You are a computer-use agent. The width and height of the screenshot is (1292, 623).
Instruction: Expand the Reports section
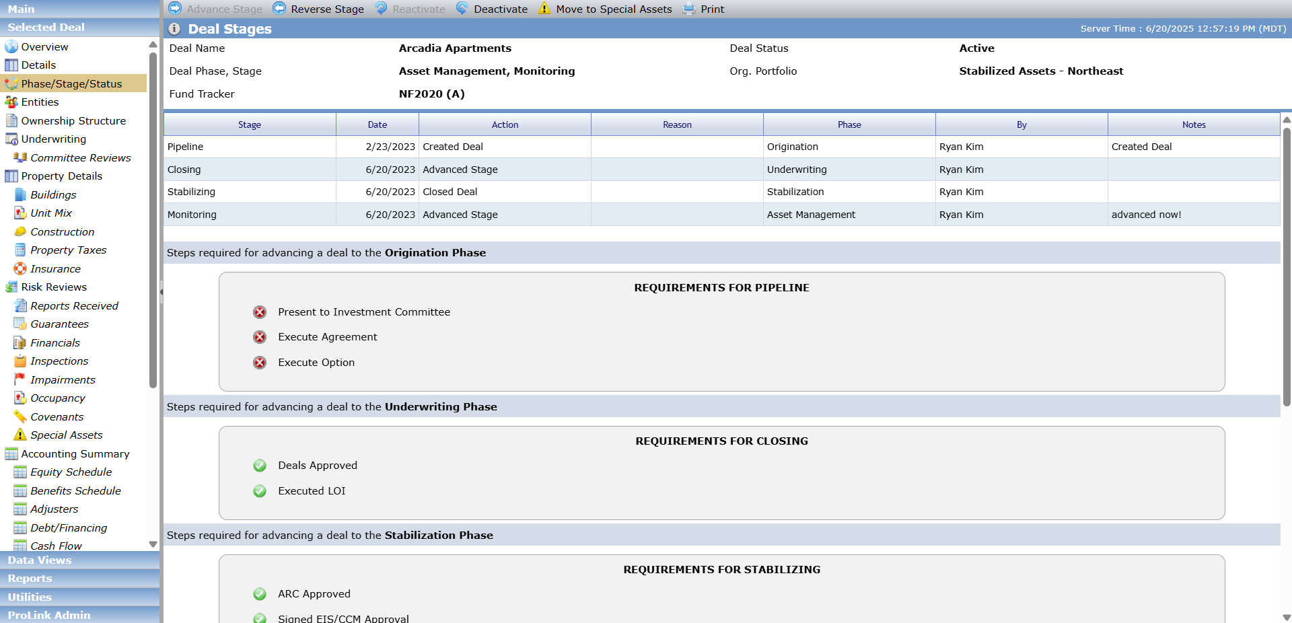point(80,579)
